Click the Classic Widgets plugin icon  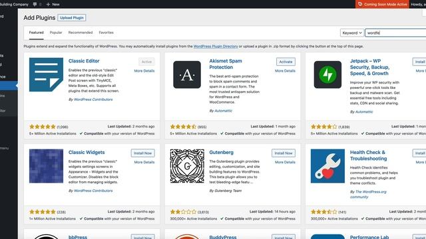pyautogui.click(x=46, y=166)
